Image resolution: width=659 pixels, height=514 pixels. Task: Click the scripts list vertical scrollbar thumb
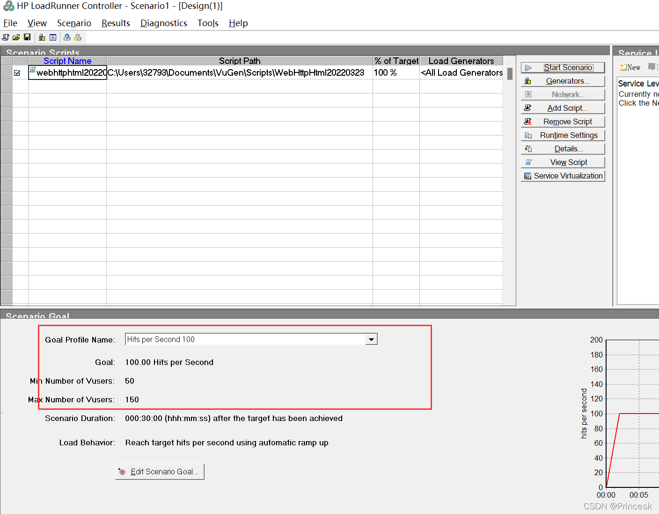coord(510,74)
